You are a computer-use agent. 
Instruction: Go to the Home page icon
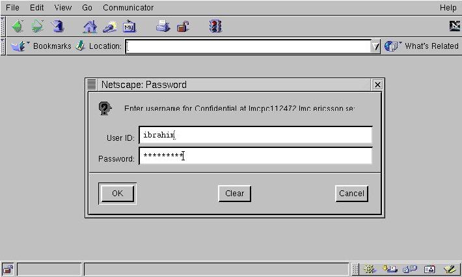point(90,27)
